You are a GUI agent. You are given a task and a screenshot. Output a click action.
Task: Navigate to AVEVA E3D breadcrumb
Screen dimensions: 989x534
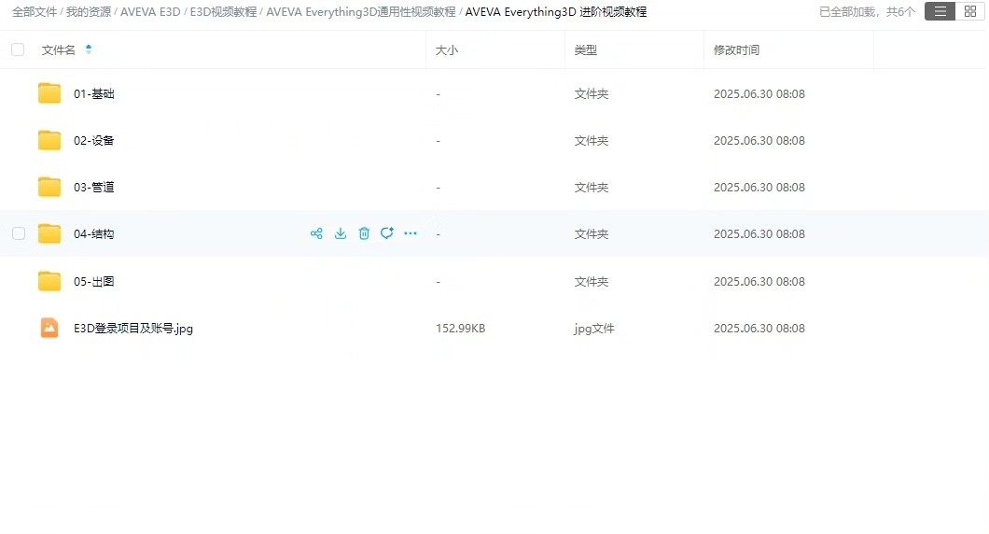click(x=150, y=11)
